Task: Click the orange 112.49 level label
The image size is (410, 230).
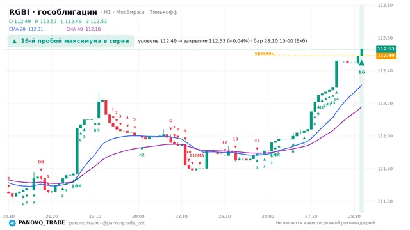Action: (x=386, y=56)
